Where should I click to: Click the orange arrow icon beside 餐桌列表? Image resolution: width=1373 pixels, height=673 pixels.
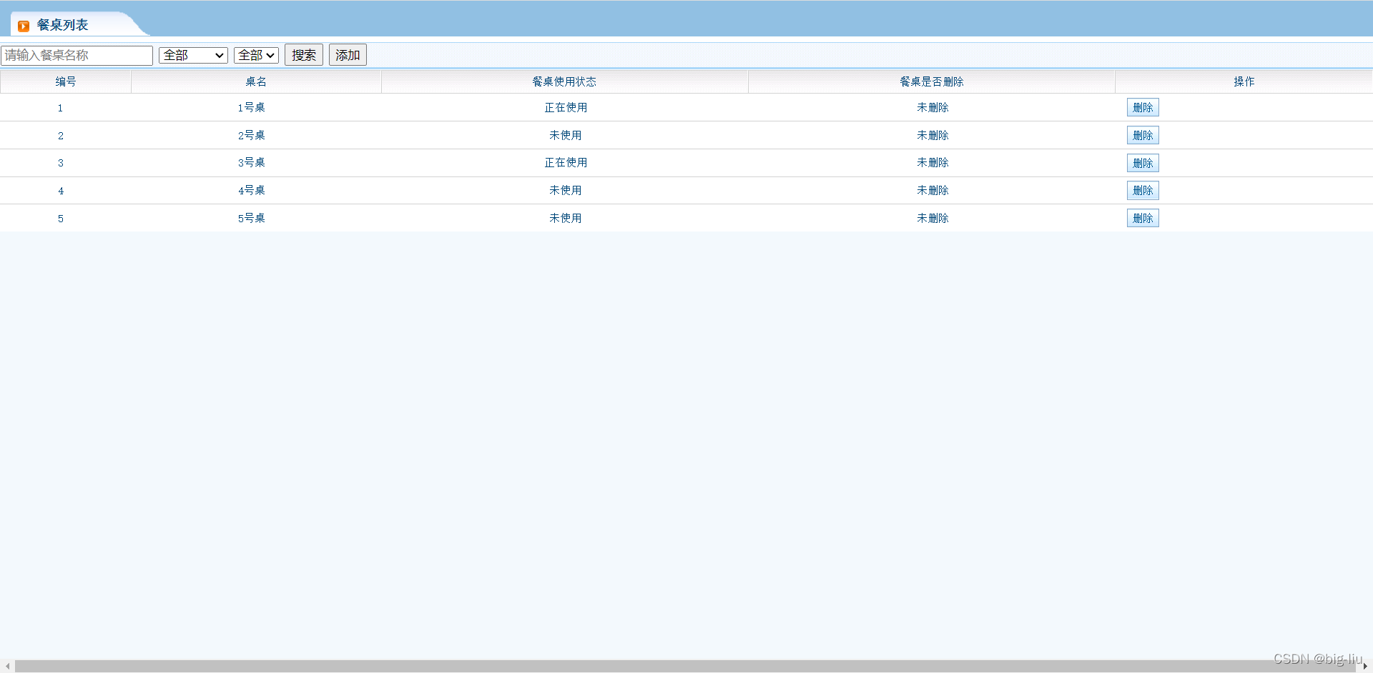click(24, 26)
